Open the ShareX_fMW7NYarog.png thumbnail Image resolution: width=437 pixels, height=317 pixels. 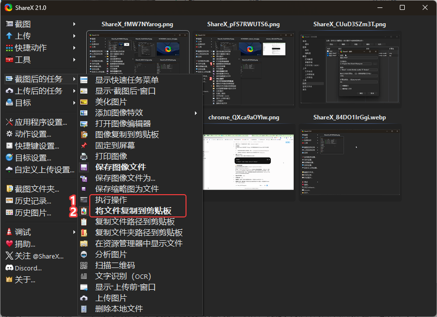pyautogui.click(x=138, y=53)
